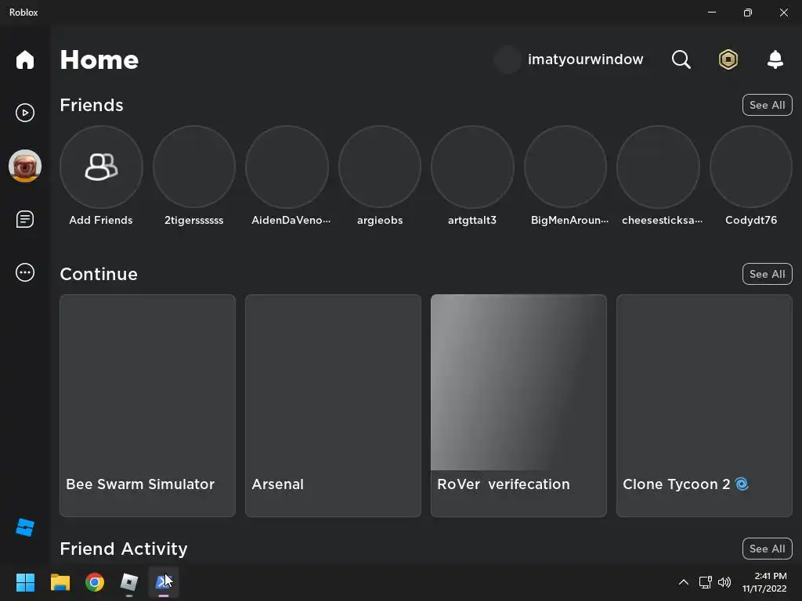This screenshot has width=802, height=601.
Task: Click the Friend Activity heading
Action: pos(124,549)
